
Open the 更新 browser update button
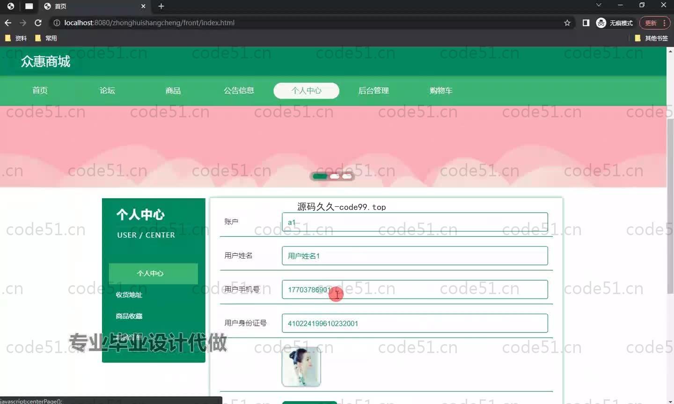pos(655,22)
